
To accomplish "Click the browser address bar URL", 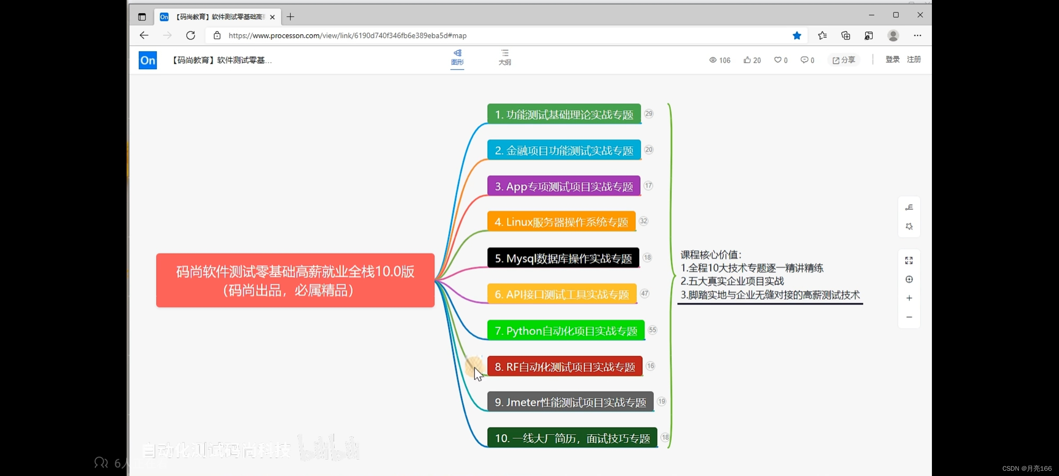I will (x=347, y=36).
